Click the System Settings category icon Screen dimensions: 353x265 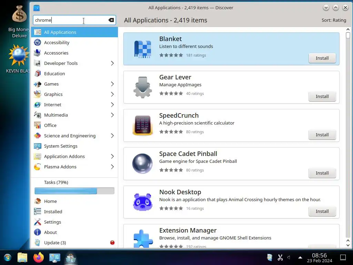pyautogui.click(x=37, y=146)
